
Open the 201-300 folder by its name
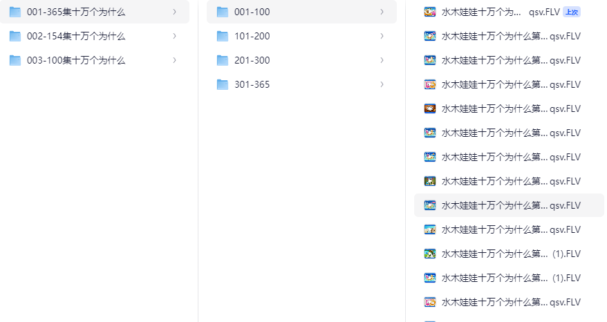click(x=252, y=60)
